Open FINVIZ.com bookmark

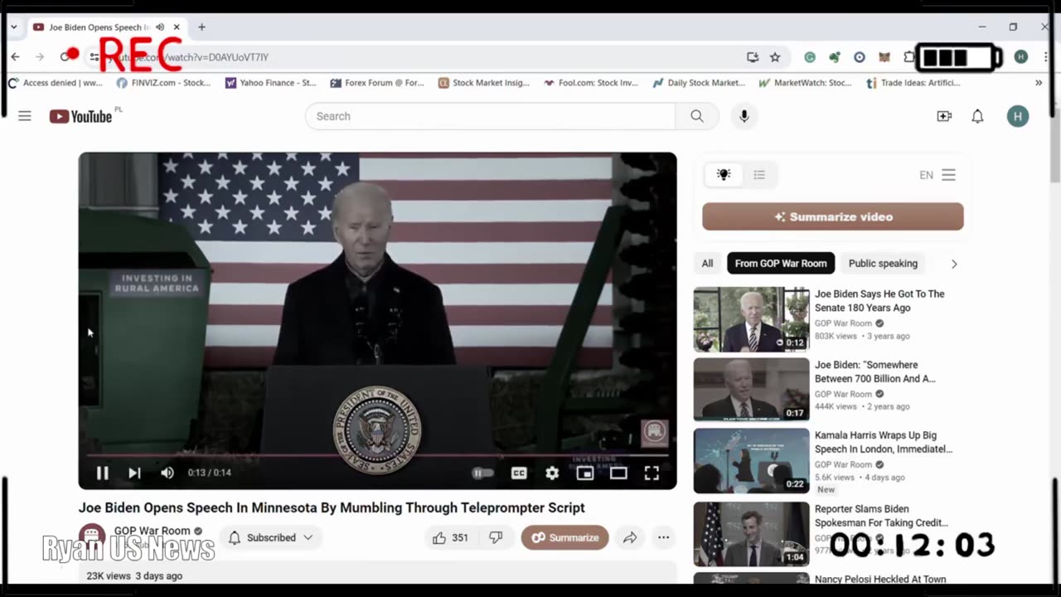[x=163, y=83]
